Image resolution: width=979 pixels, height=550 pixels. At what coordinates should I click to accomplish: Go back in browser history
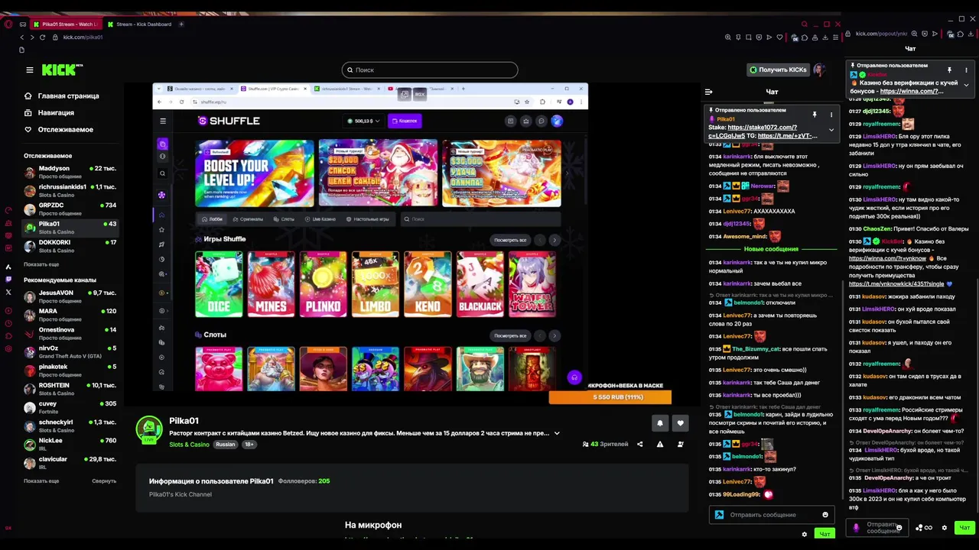[x=21, y=37]
